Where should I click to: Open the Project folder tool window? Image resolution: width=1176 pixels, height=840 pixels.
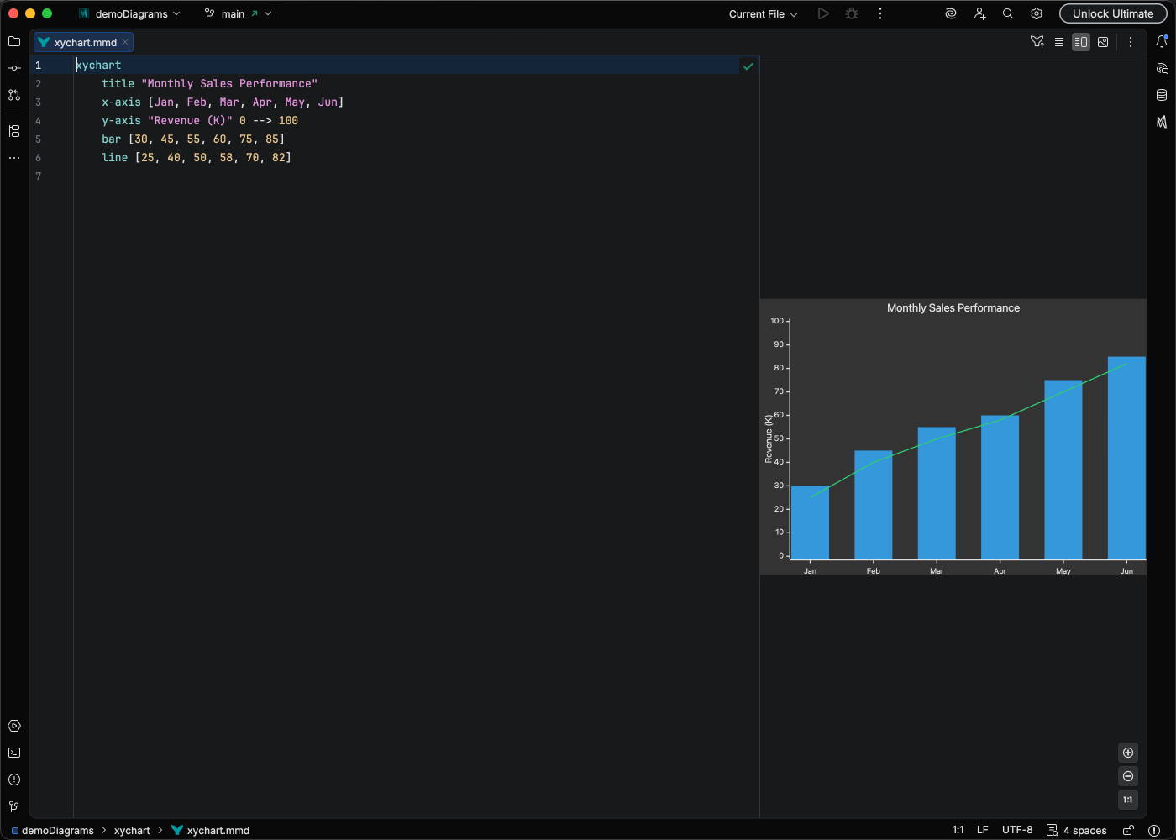[x=14, y=41]
